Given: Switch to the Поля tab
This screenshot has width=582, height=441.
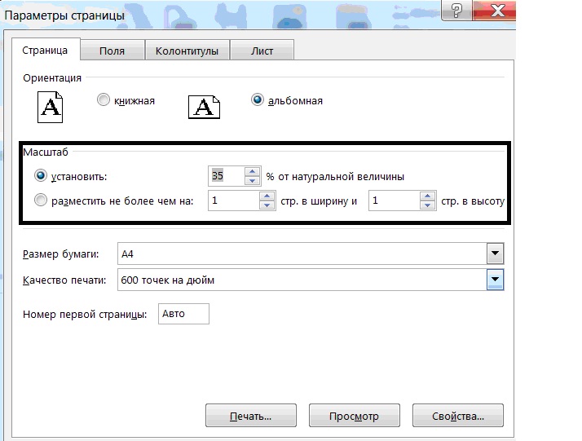Looking at the screenshot, I should pyautogui.click(x=112, y=51).
